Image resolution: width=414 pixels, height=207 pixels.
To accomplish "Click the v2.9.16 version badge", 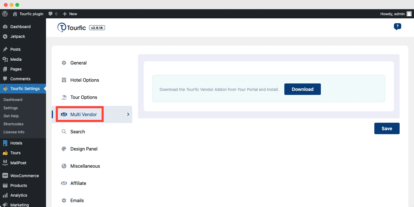I will 97,28.
